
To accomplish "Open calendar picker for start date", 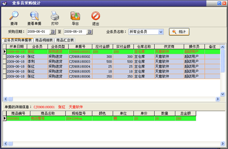I will tap(53, 31).
